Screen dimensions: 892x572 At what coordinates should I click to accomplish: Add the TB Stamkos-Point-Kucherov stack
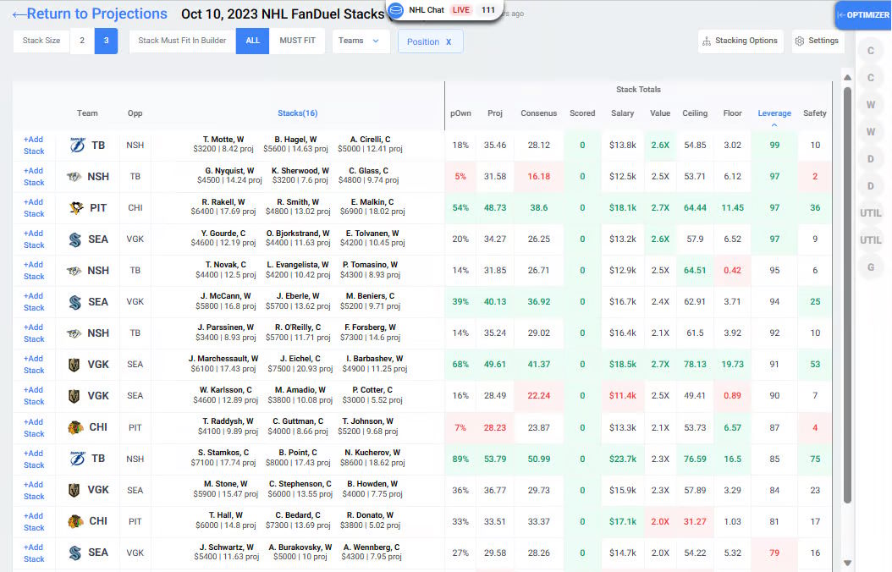click(34, 459)
